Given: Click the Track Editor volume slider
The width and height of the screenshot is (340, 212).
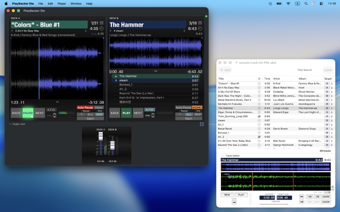Looking at the screenshot, I should coord(275,204).
